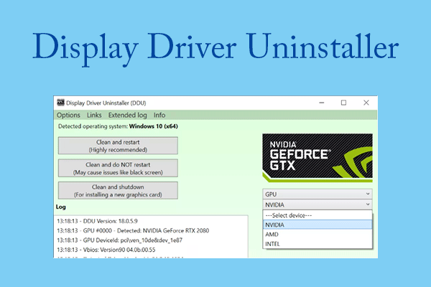
Task: Select log line DDU Version: 18.0.5.9
Action: point(97,221)
